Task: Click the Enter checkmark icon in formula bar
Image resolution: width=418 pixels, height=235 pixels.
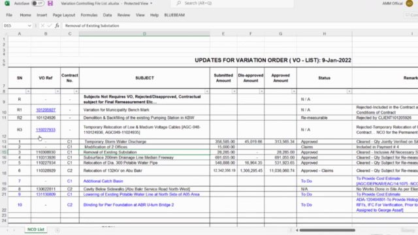Action: [50, 25]
